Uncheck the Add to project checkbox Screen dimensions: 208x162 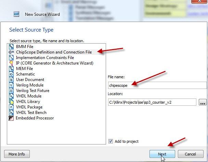point(110,141)
